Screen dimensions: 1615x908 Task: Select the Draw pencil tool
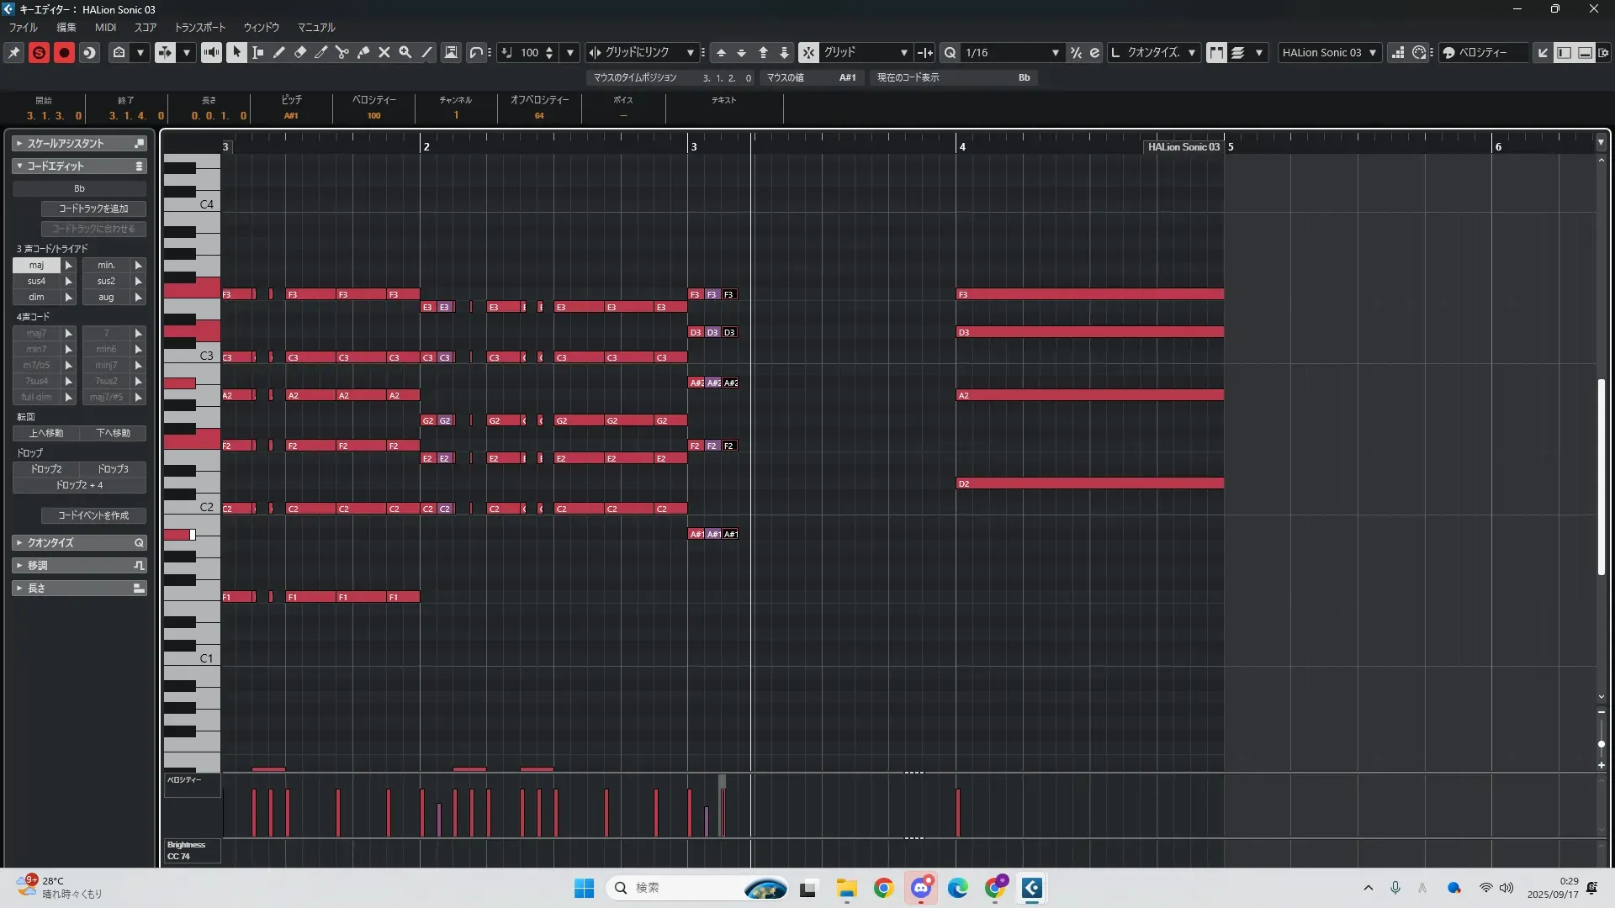[x=279, y=52]
